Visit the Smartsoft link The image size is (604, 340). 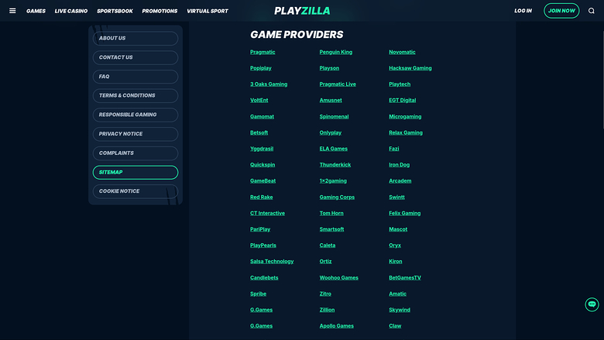pos(331,229)
